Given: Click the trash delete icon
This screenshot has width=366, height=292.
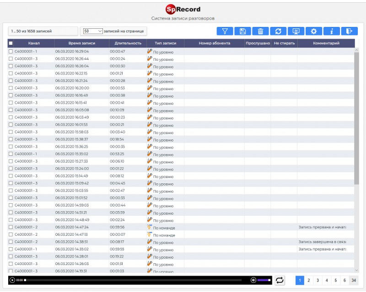Looking at the screenshot, I should (x=260, y=31).
